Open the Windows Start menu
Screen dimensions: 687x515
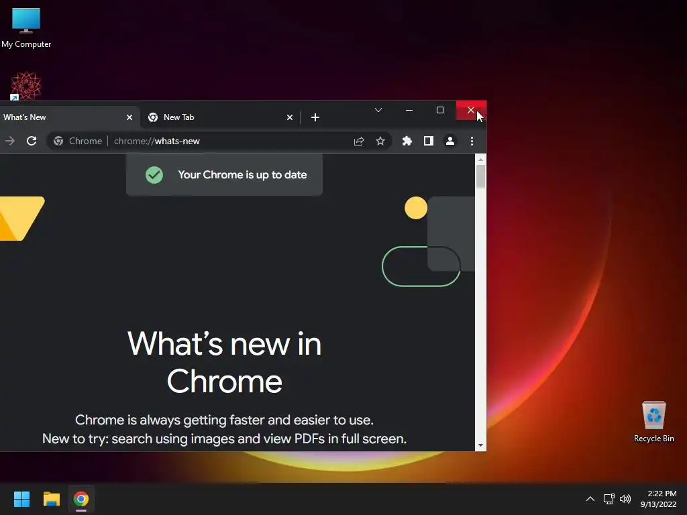coord(21,499)
